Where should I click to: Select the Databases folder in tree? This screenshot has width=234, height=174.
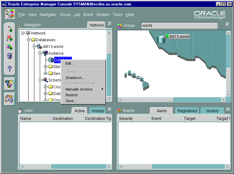[x=46, y=40]
